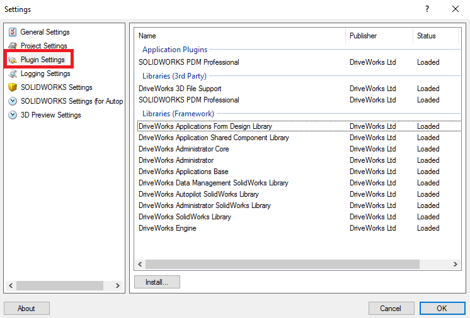Select SOLIDWORKS PDM Professional under Application Plugins
The height and width of the screenshot is (318, 470).
299,62
